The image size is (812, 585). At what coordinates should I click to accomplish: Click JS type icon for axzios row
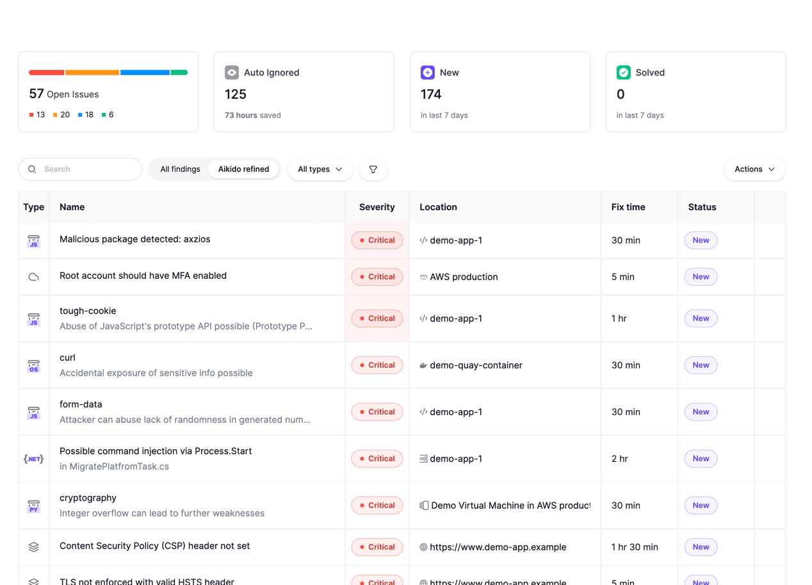point(34,241)
